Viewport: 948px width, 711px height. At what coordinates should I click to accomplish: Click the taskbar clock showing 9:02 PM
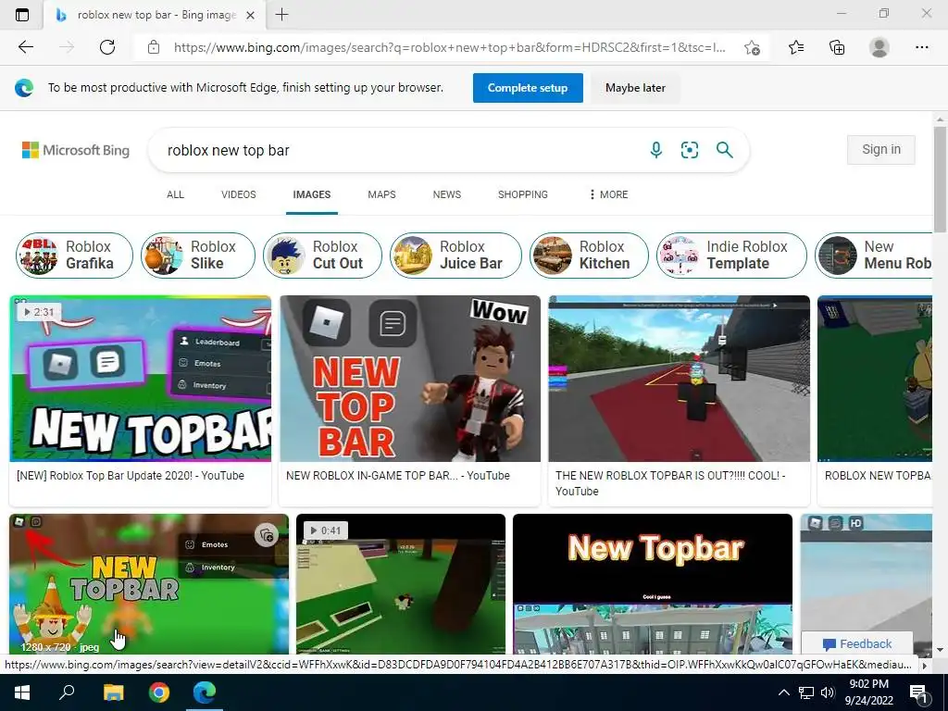(x=868, y=692)
